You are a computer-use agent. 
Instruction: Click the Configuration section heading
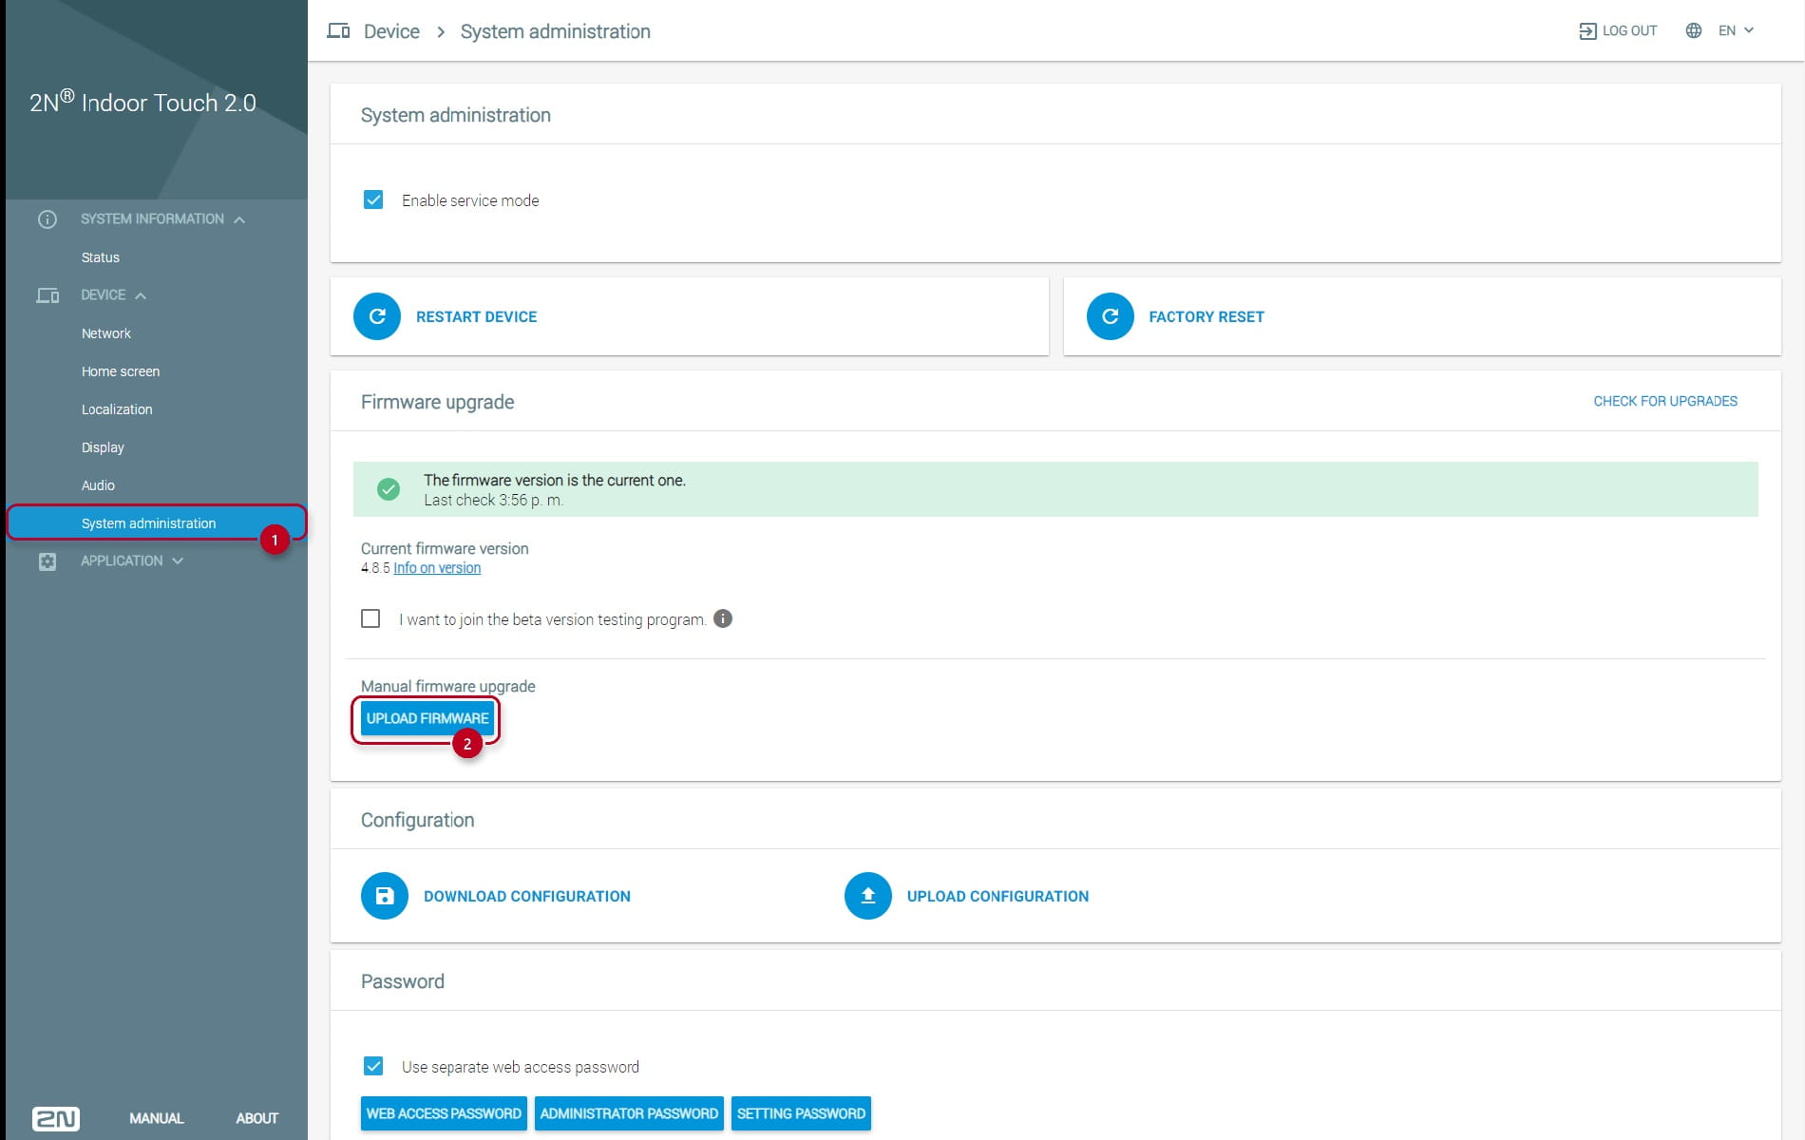(x=417, y=820)
